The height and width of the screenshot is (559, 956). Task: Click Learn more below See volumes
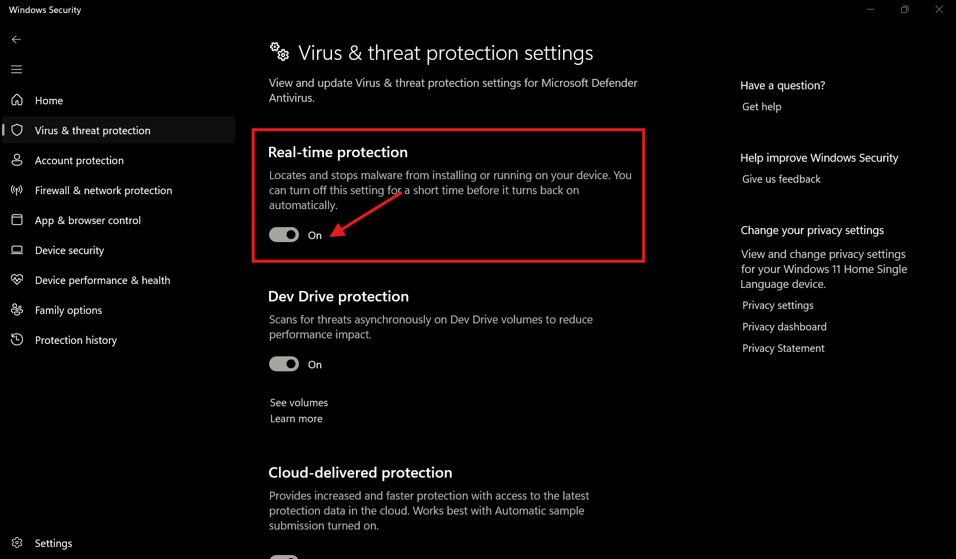pyautogui.click(x=296, y=418)
